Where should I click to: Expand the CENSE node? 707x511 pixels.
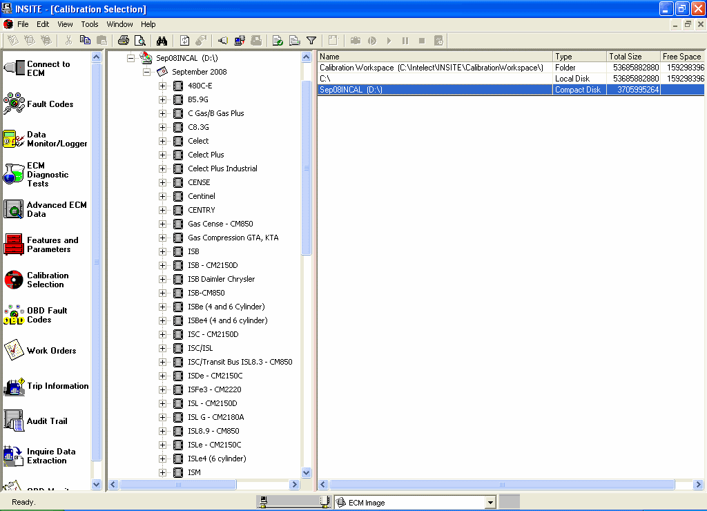coord(162,182)
